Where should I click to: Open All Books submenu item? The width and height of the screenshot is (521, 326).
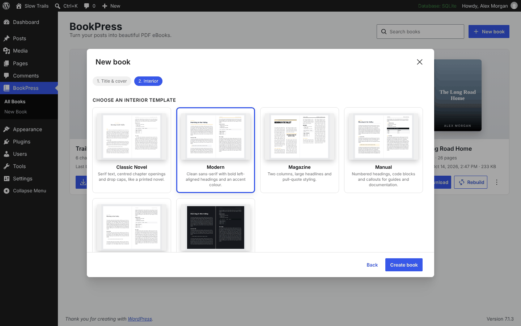tap(15, 101)
